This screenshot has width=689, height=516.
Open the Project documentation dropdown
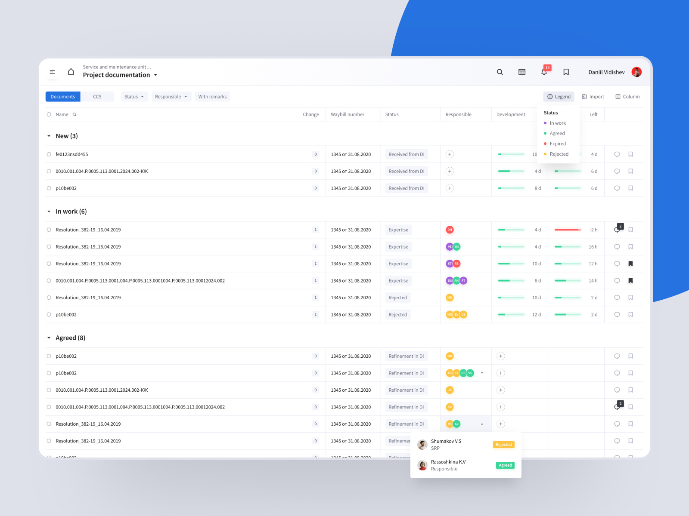point(155,75)
